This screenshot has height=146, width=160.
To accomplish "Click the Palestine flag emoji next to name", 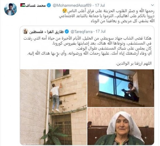I will click(23, 5).
